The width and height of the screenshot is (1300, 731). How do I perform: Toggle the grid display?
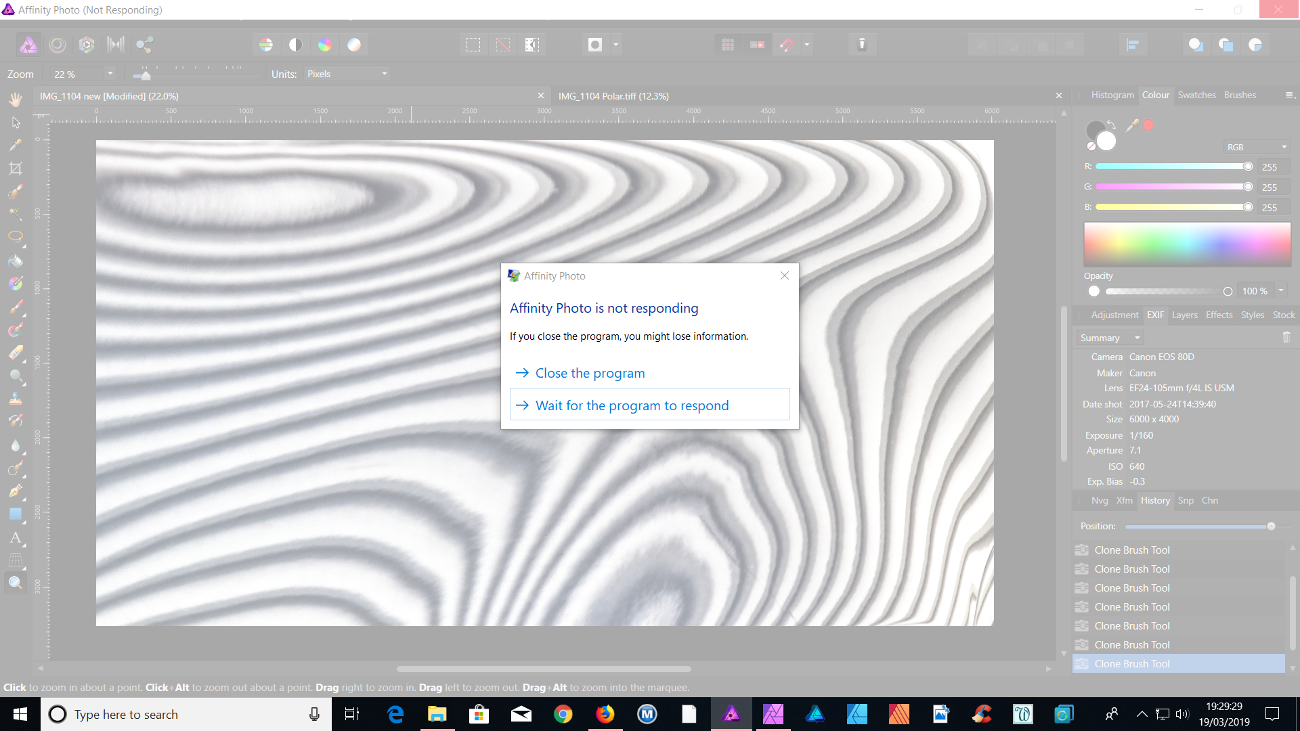(x=728, y=45)
